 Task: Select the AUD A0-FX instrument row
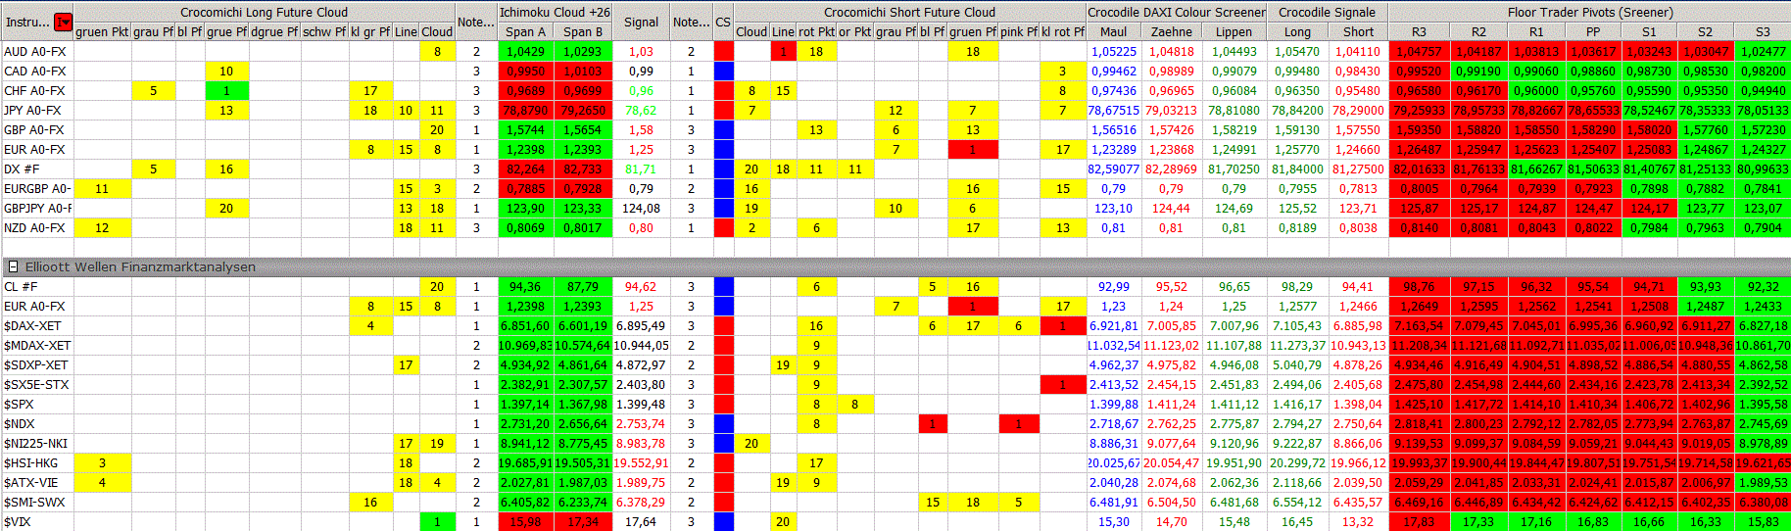pyautogui.click(x=35, y=51)
